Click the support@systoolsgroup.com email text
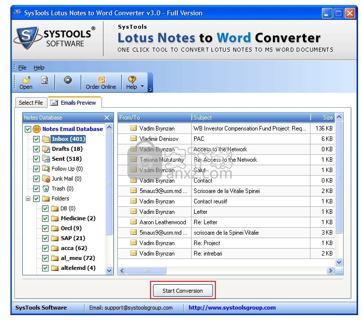362x321 pixels. [139, 308]
